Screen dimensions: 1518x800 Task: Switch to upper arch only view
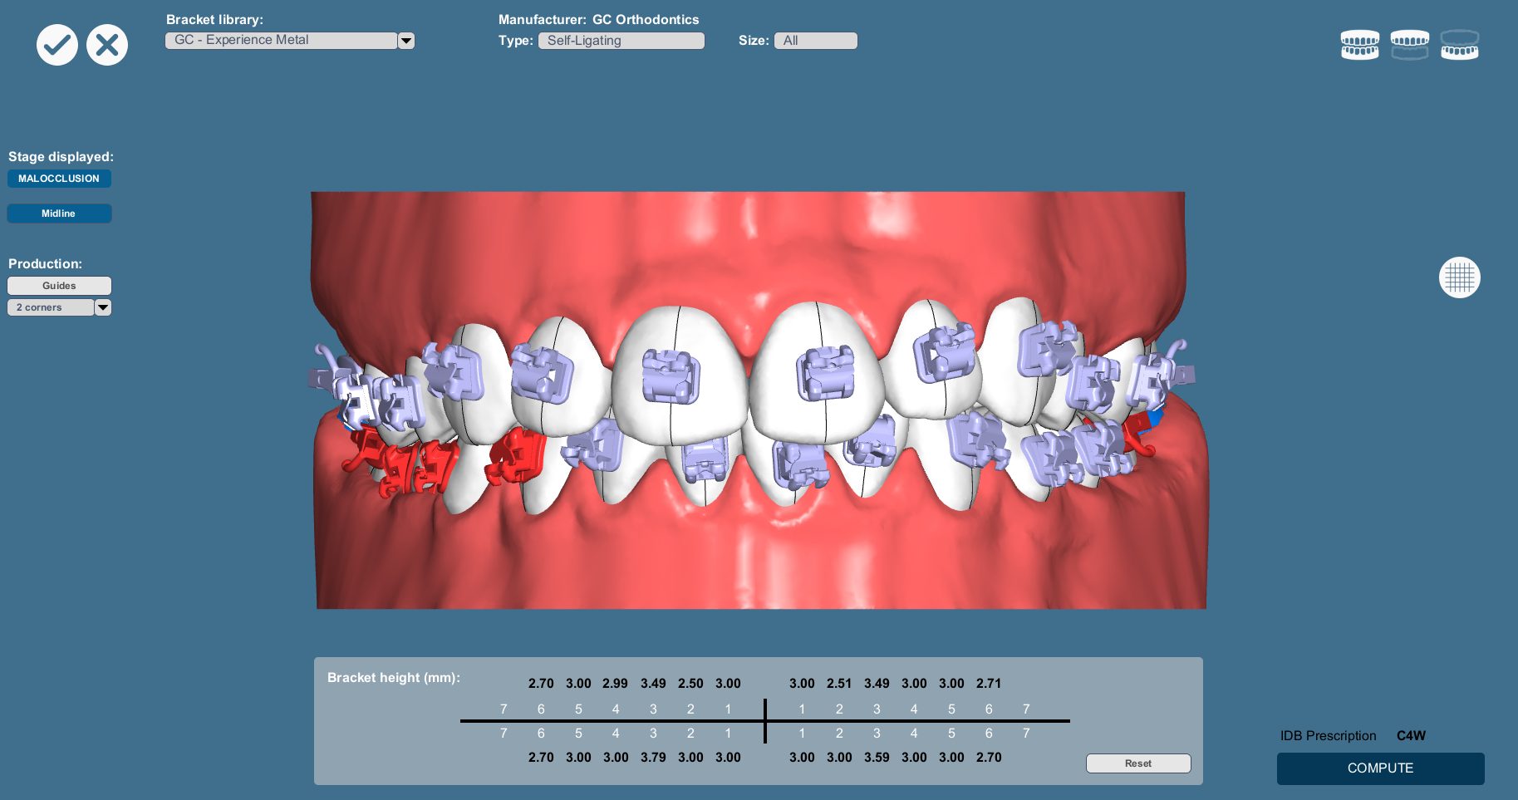pos(1410,44)
